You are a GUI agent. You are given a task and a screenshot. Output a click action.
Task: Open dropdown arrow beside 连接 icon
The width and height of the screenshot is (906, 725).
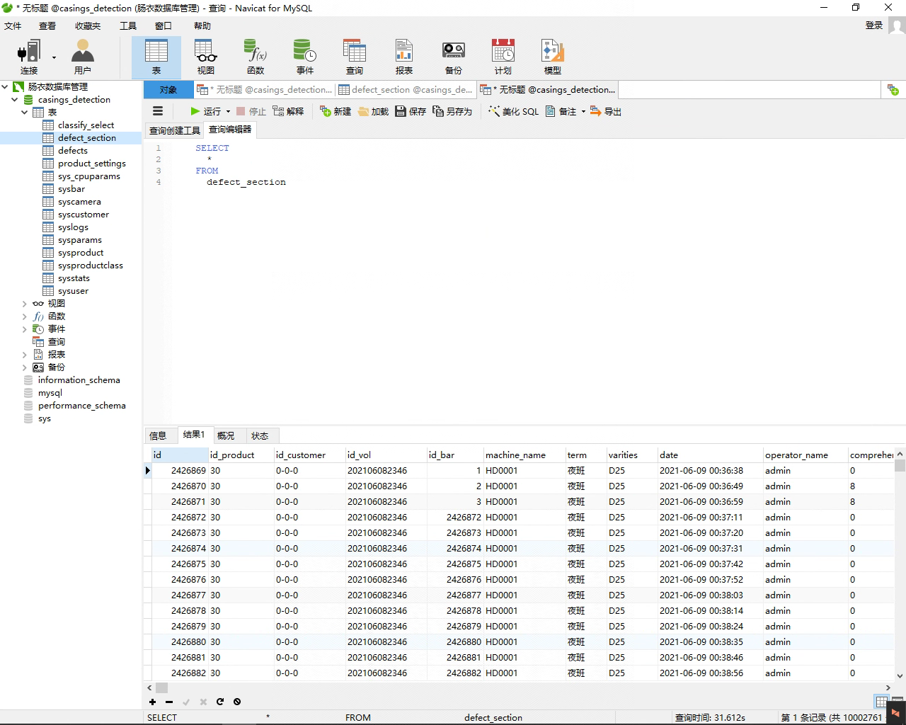[x=54, y=57]
